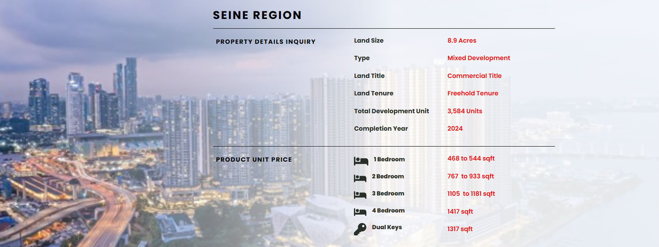Select the Product Unit Price heading
The height and width of the screenshot is (247, 659).
pyautogui.click(x=254, y=160)
